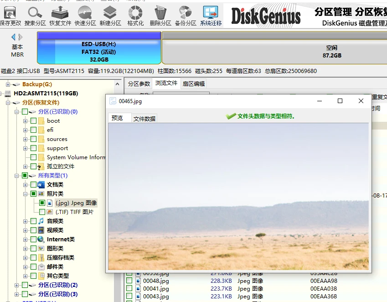
Task: Click the picture icon for 图形类
Action: (x=41, y=249)
